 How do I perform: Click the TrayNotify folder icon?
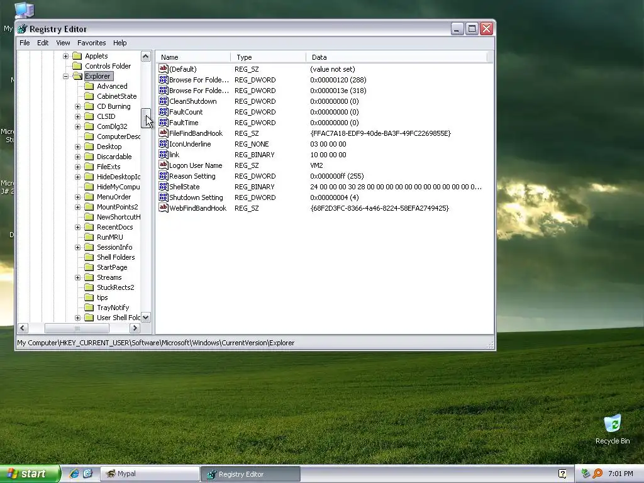point(89,308)
